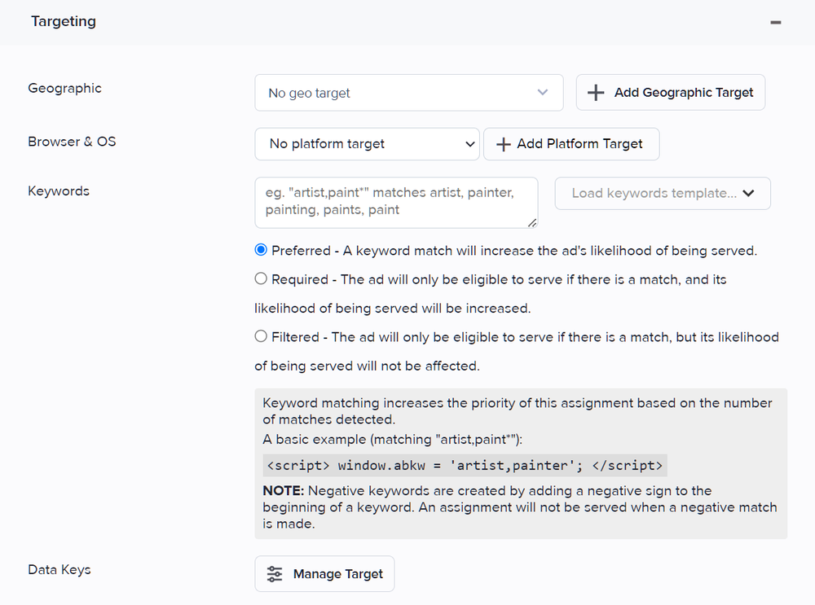Focus the Keywords text area
This screenshot has width=815, height=605.
point(396,203)
